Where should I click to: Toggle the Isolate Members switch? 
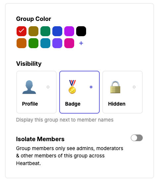pyautogui.click(x=137, y=138)
